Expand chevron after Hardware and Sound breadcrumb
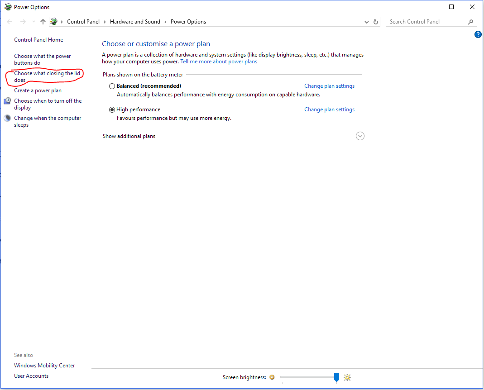The image size is (484, 390). point(165,22)
